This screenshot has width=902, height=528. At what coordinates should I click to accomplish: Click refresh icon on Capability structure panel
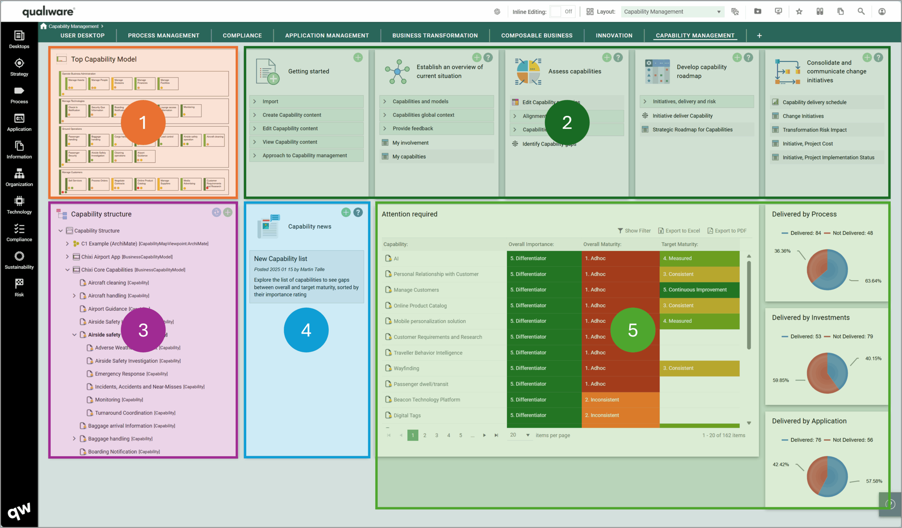pyautogui.click(x=216, y=212)
